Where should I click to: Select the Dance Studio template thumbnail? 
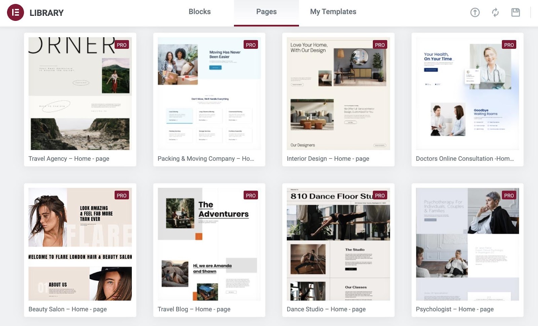click(338, 245)
